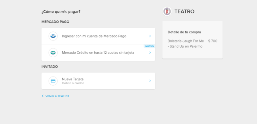Click the NUEVO badge on Mercado Crédito
Screen dimensions: 257x124
pyautogui.click(x=150, y=46)
